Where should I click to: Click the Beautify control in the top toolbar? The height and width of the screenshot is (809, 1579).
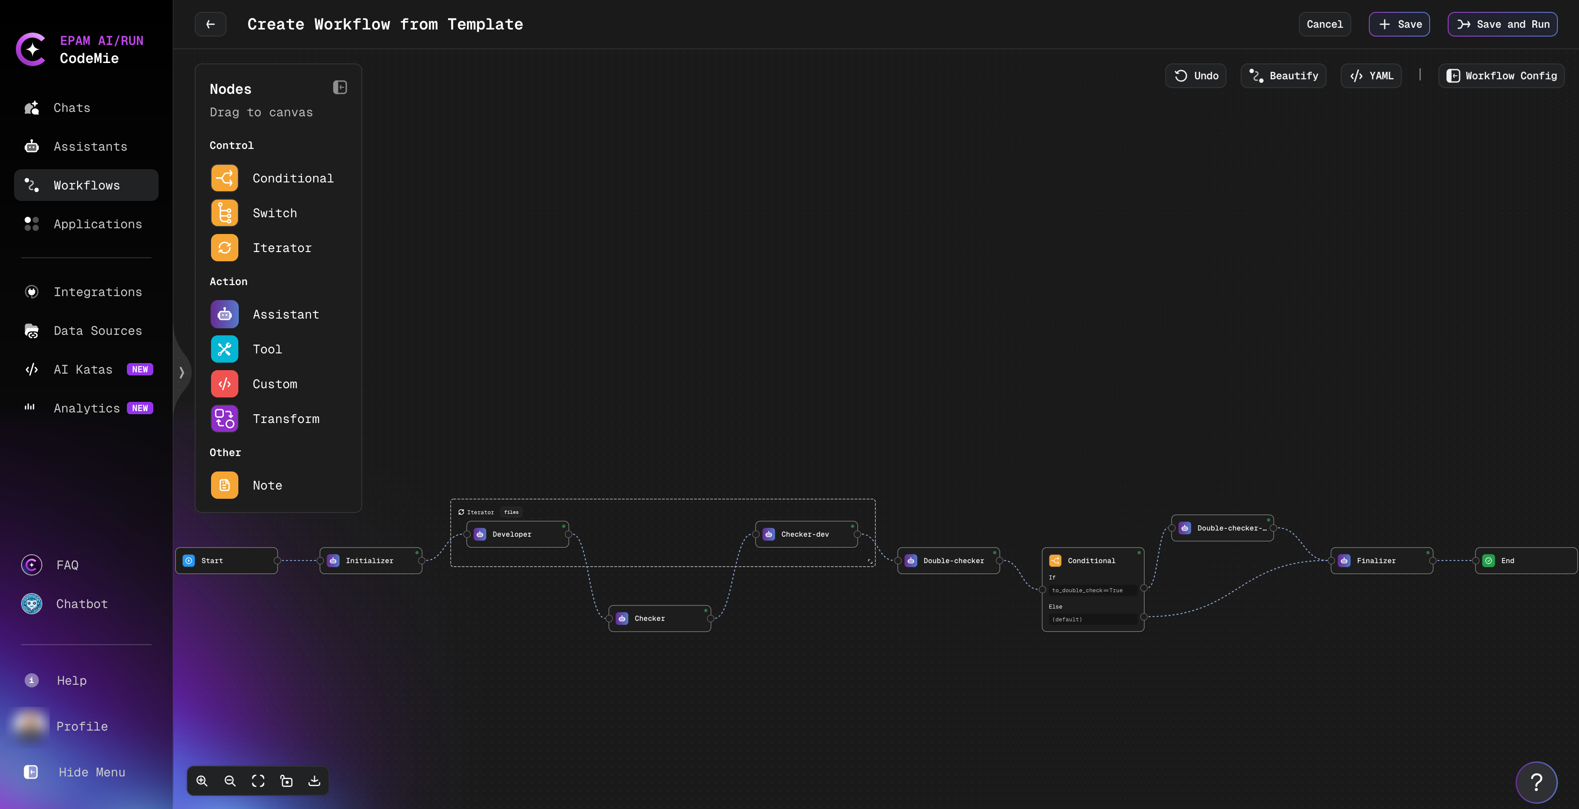pyautogui.click(x=1283, y=75)
